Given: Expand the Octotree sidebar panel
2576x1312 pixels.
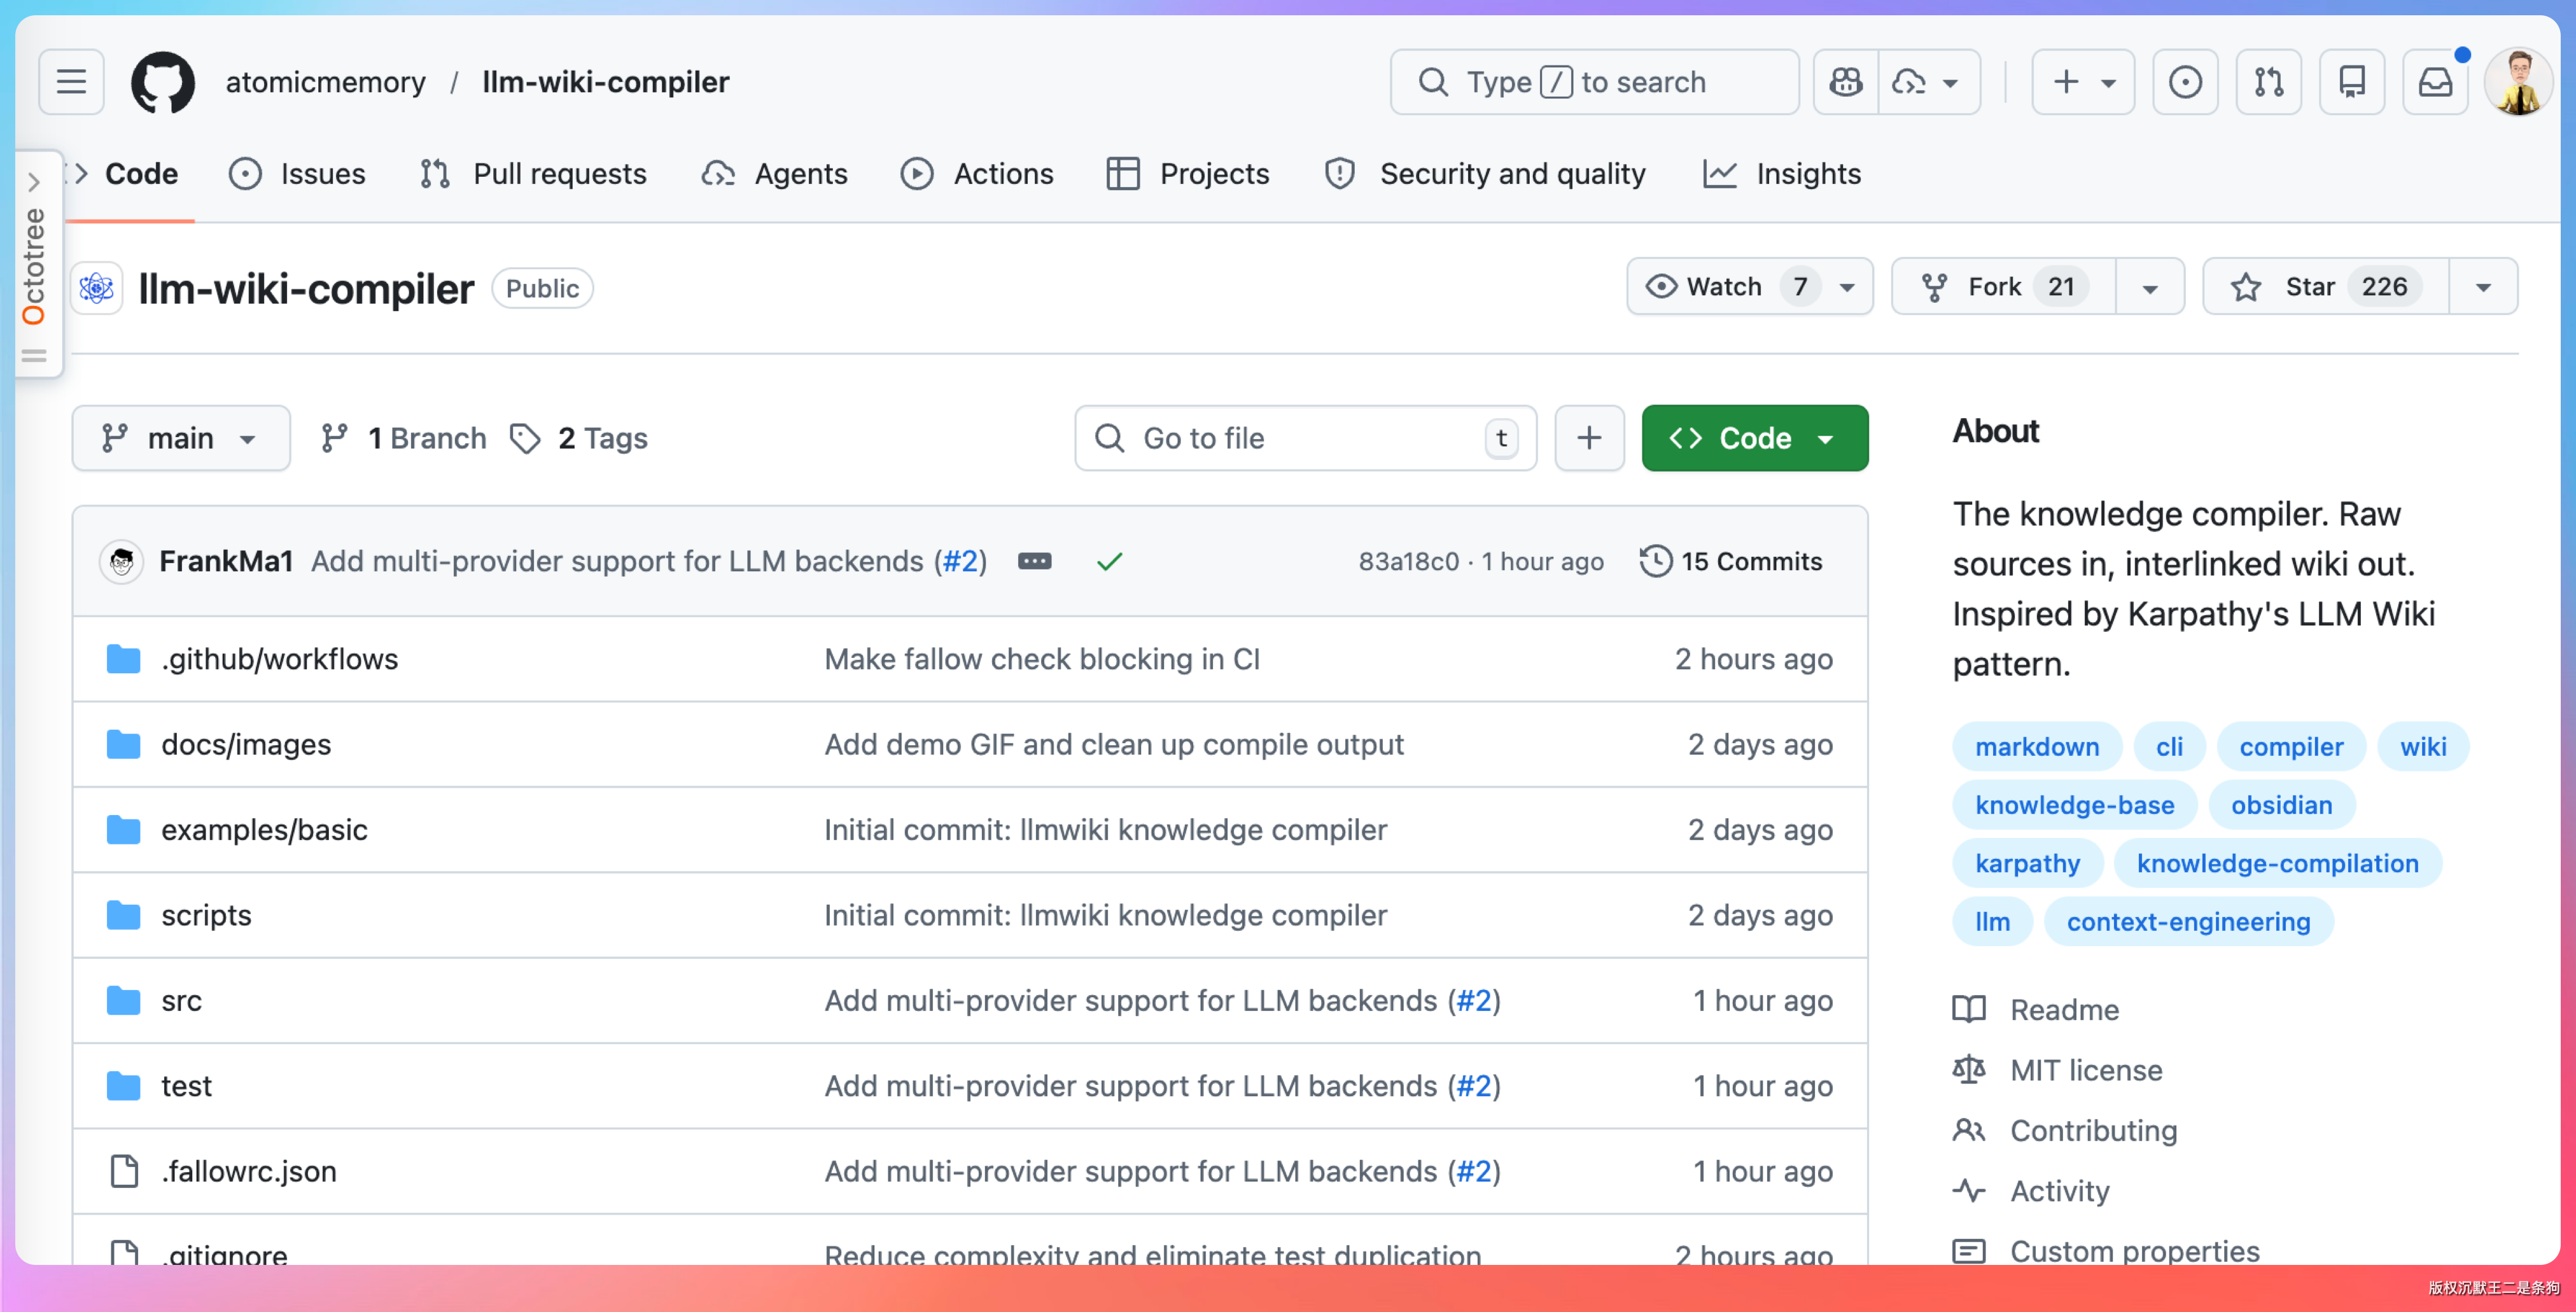Looking at the screenshot, I should pos(34,182).
